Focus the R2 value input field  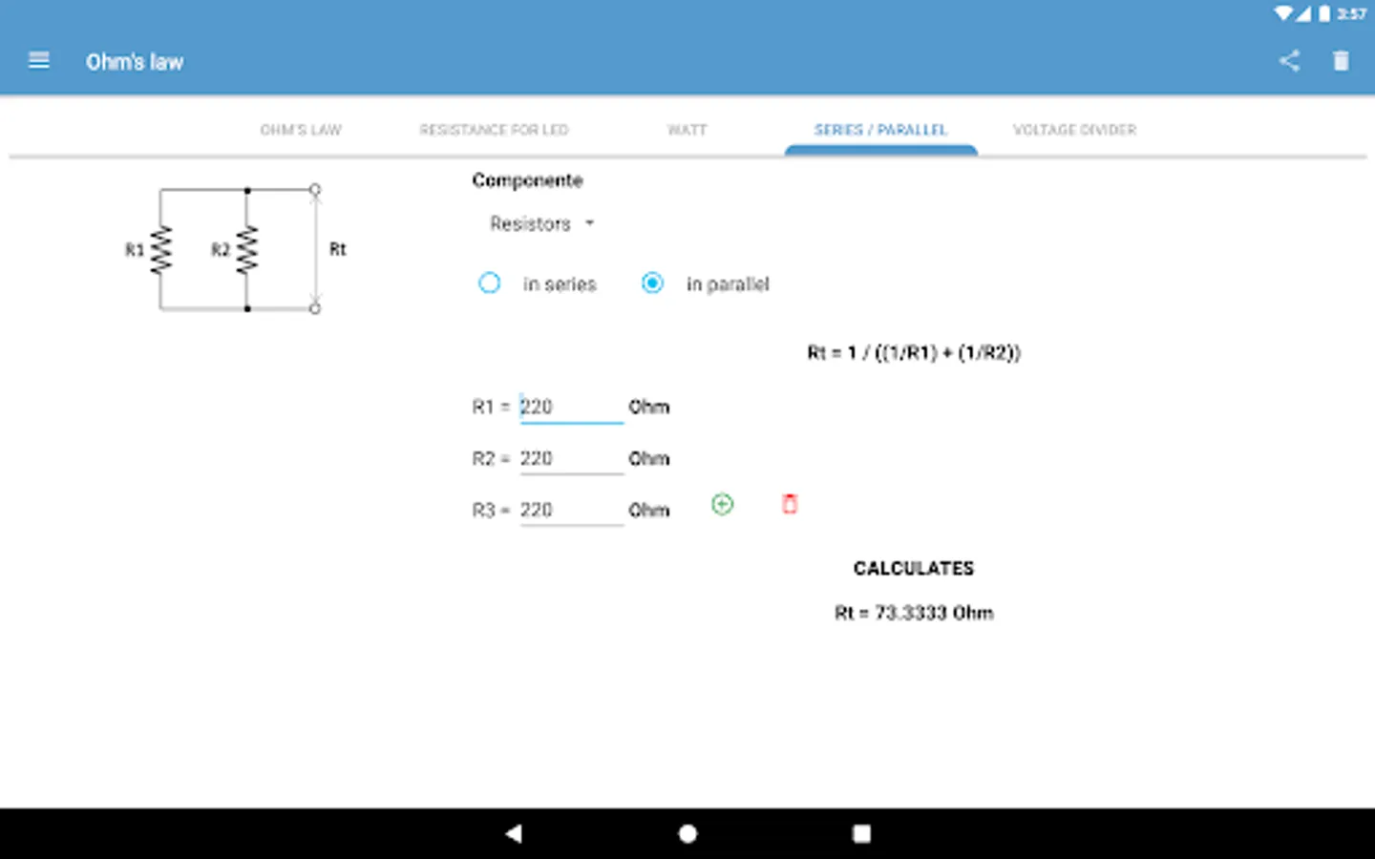571,459
